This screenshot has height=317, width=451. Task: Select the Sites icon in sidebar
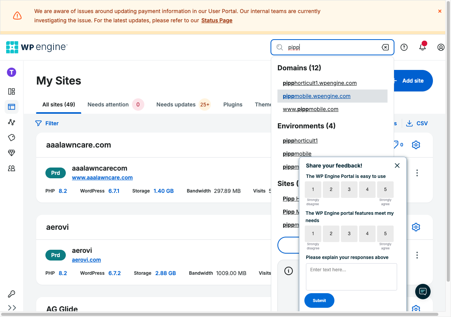(12, 107)
